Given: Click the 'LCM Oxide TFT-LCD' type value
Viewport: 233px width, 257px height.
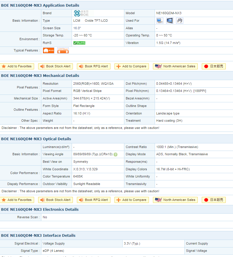Looking at the screenshot, I should pyautogui.click(x=90, y=21).
